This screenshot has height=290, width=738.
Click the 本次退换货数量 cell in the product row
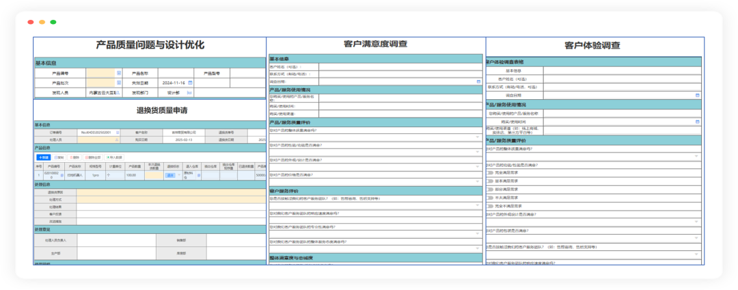[154, 175]
